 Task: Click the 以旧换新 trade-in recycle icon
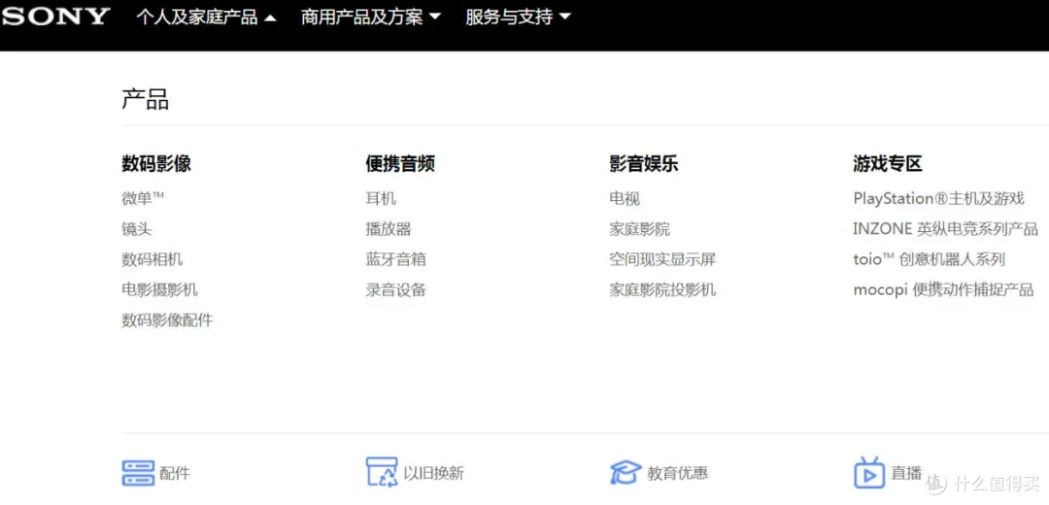[382, 472]
